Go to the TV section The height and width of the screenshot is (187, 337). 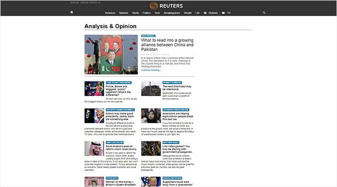click(229, 13)
